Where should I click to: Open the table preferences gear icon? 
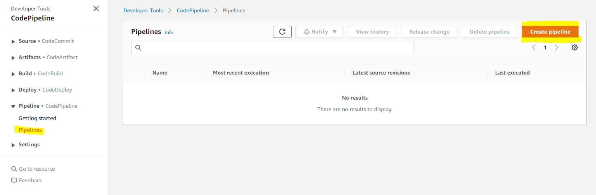[x=575, y=47]
